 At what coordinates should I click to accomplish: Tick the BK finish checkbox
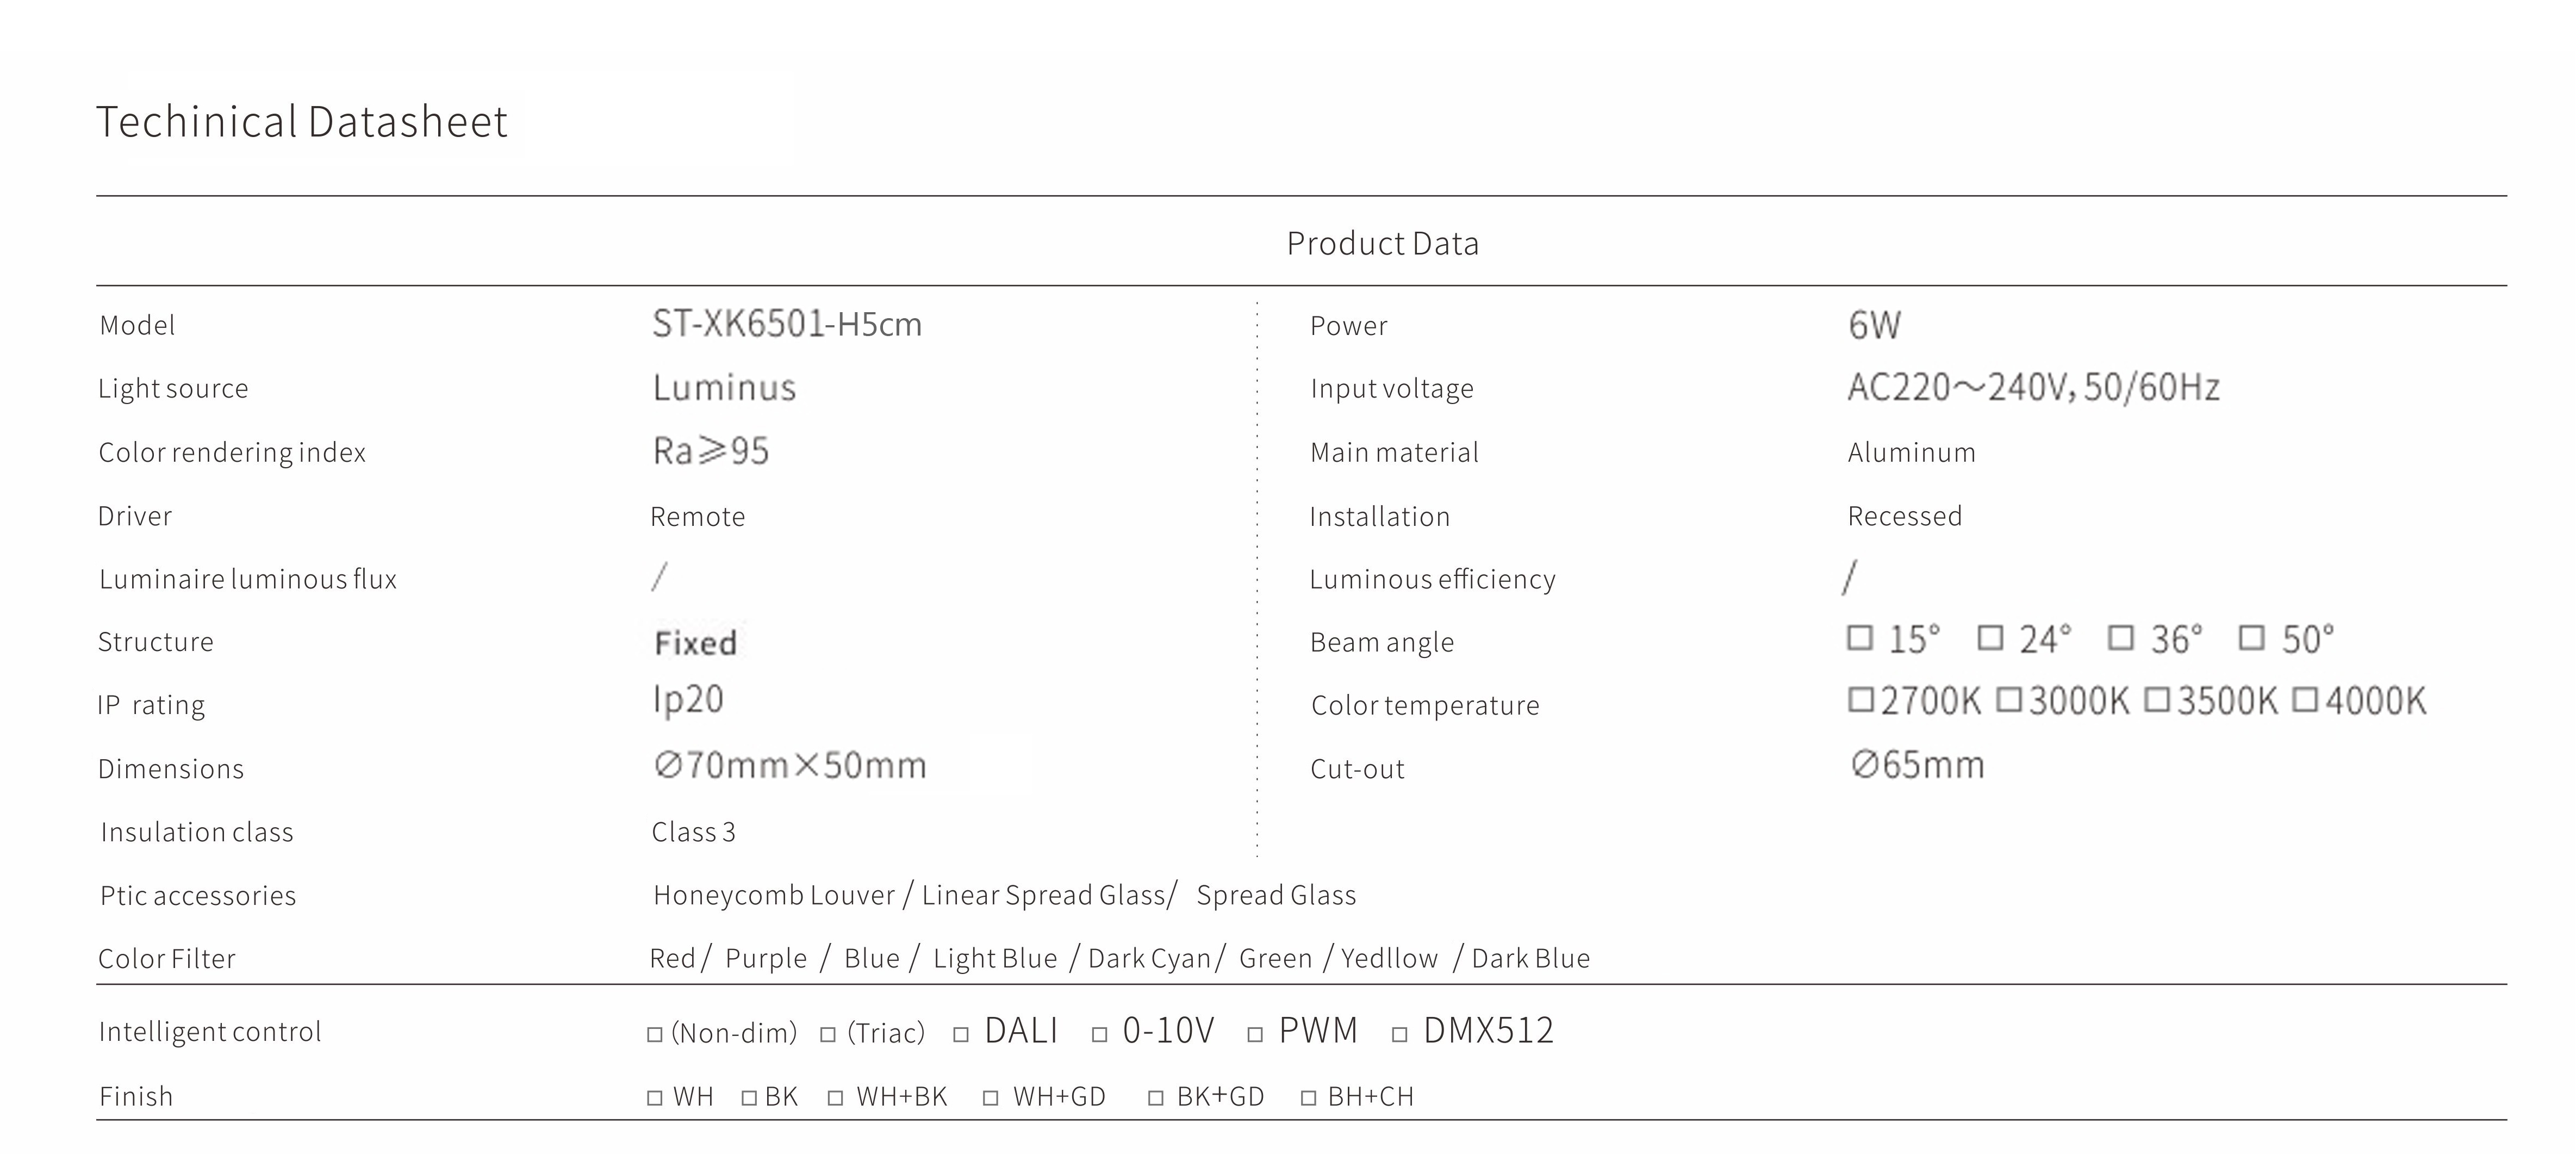point(749,1098)
